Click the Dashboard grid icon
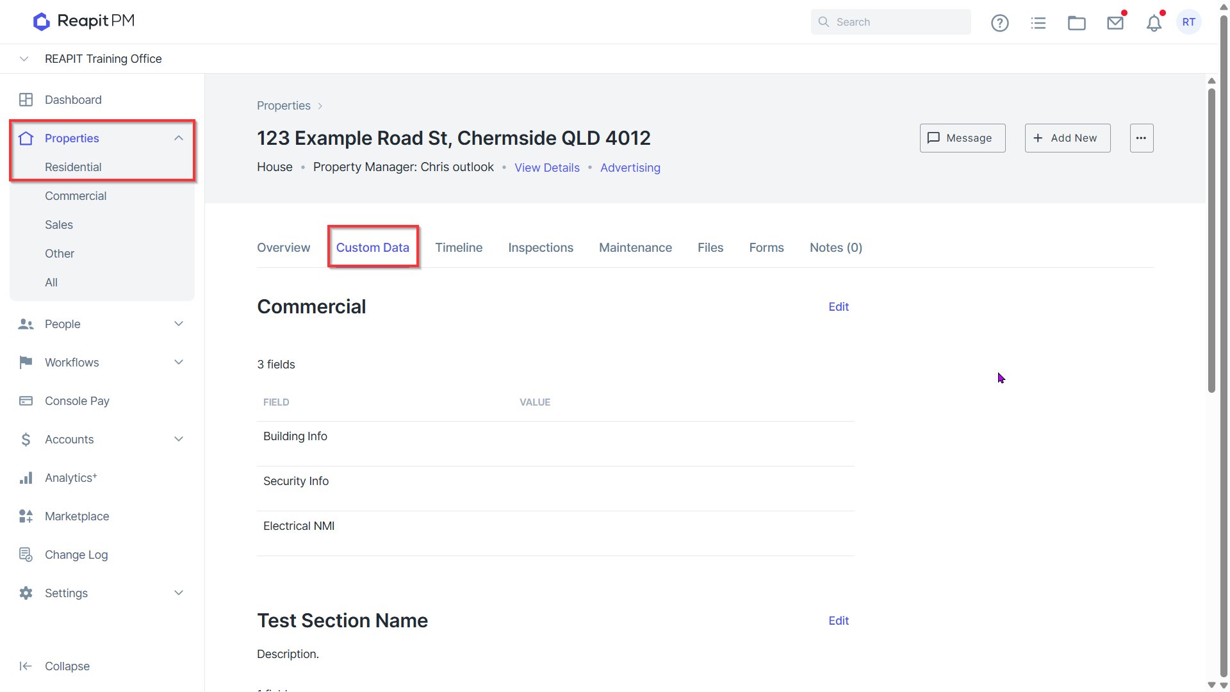Viewport: 1230px width, 692px height. 26,100
